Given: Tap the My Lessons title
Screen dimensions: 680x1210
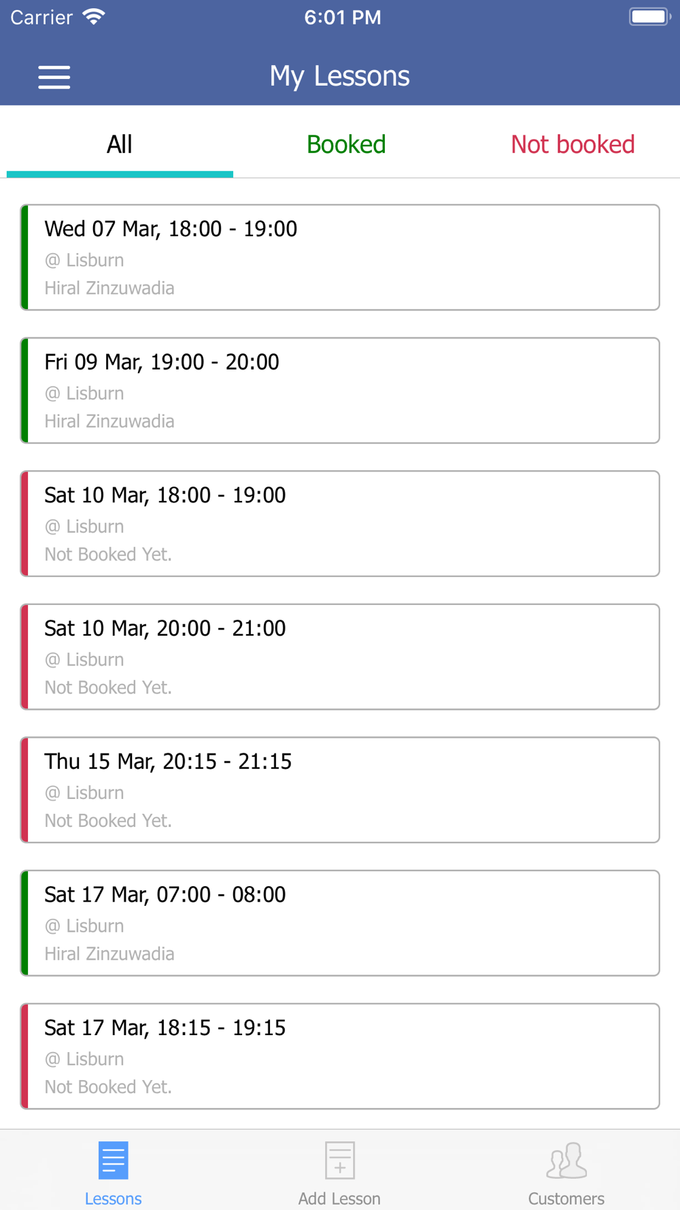Looking at the screenshot, I should pyautogui.click(x=339, y=76).
